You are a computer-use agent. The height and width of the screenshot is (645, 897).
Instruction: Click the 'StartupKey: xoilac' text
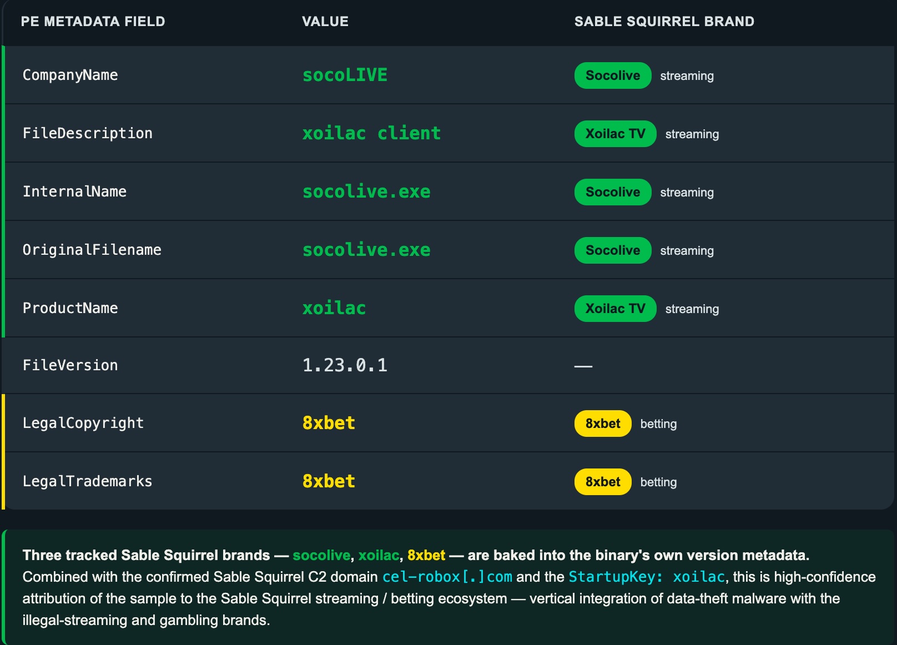(647, 577)
